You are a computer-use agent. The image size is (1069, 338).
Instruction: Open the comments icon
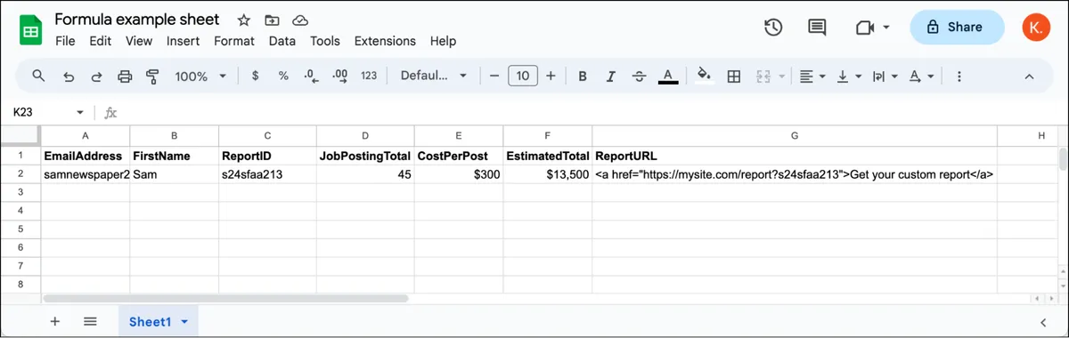coord(817,28)
